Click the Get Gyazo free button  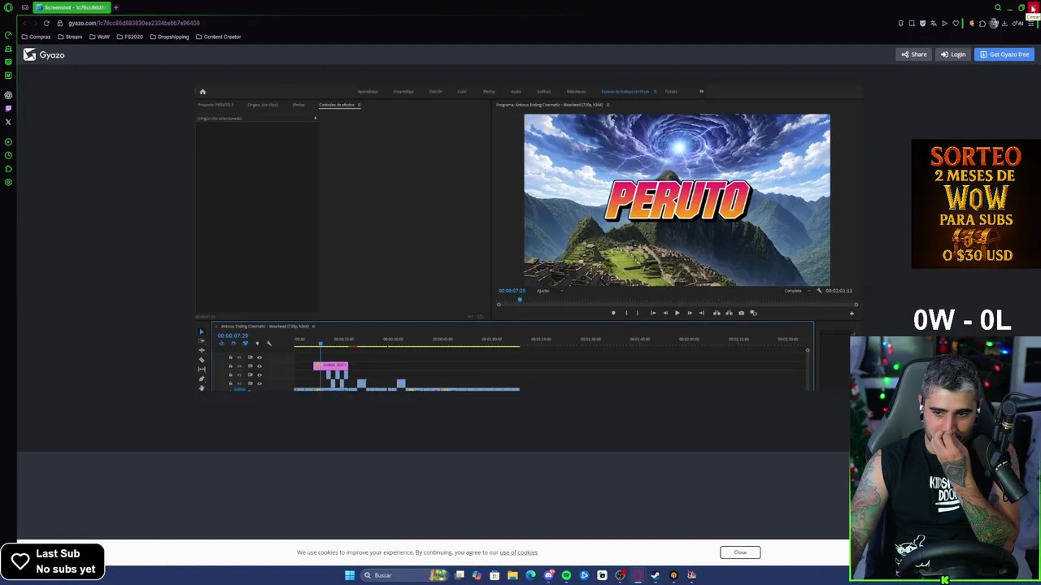point(1004,54)
